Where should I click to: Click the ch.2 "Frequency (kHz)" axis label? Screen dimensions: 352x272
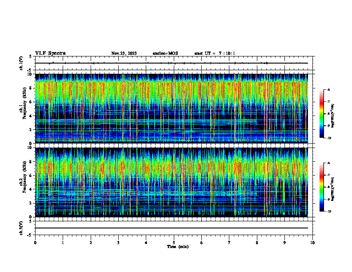(25, 177)
